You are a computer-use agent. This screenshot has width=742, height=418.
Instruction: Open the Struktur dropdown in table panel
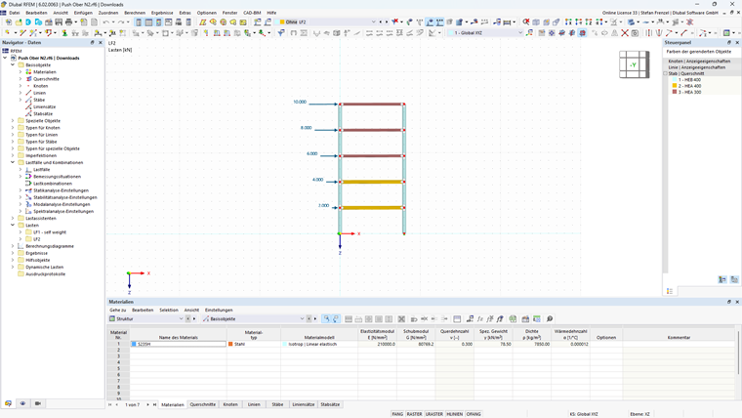(x=146, y=319)
